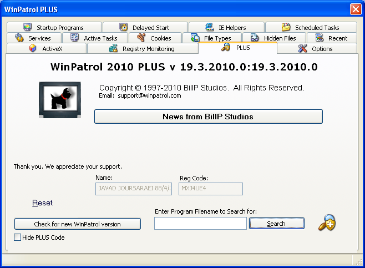Enable the Hide PLUS Code checkbox
This screenshot has height=268, width=365.
[x=17, y=237]
